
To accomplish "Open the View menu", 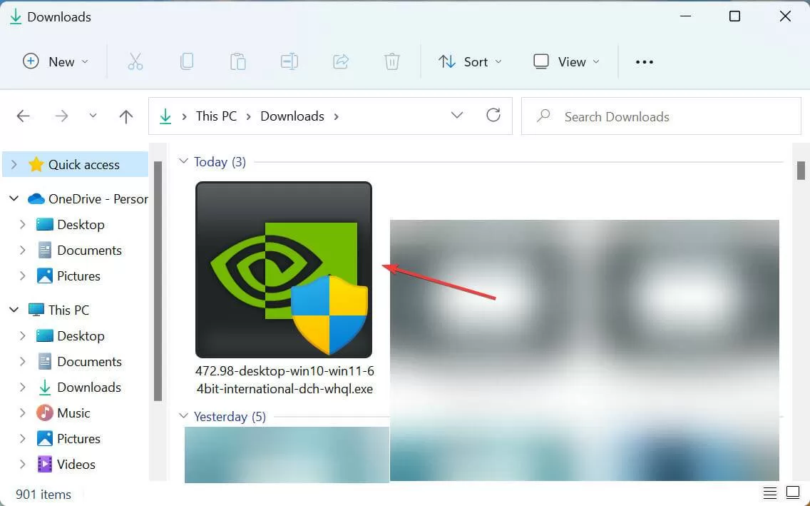I will click(567, 62).
